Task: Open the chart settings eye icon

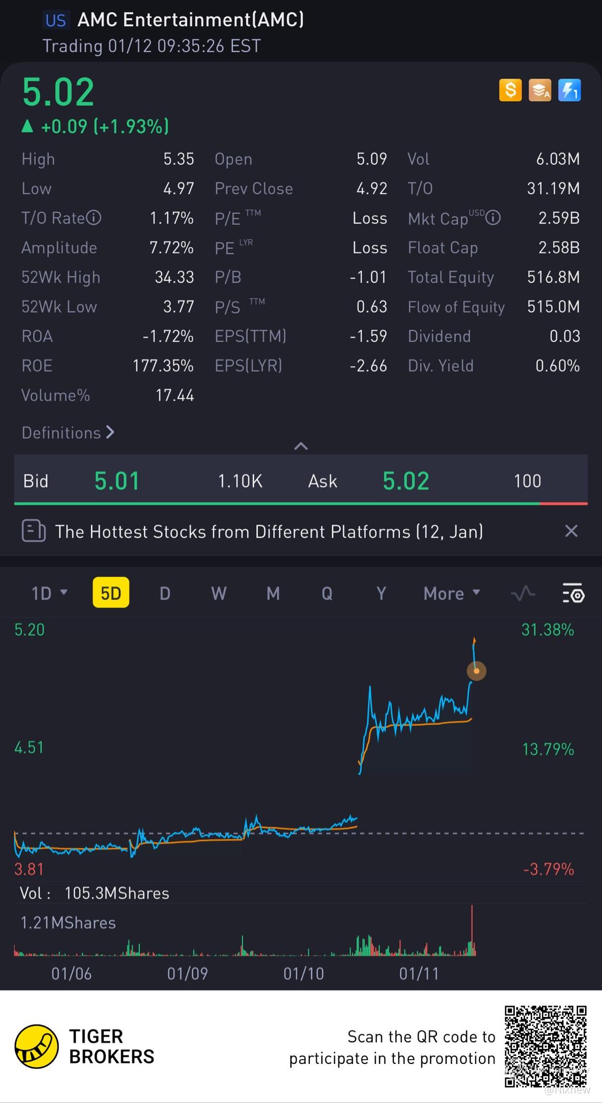Action: coord(573,594)
